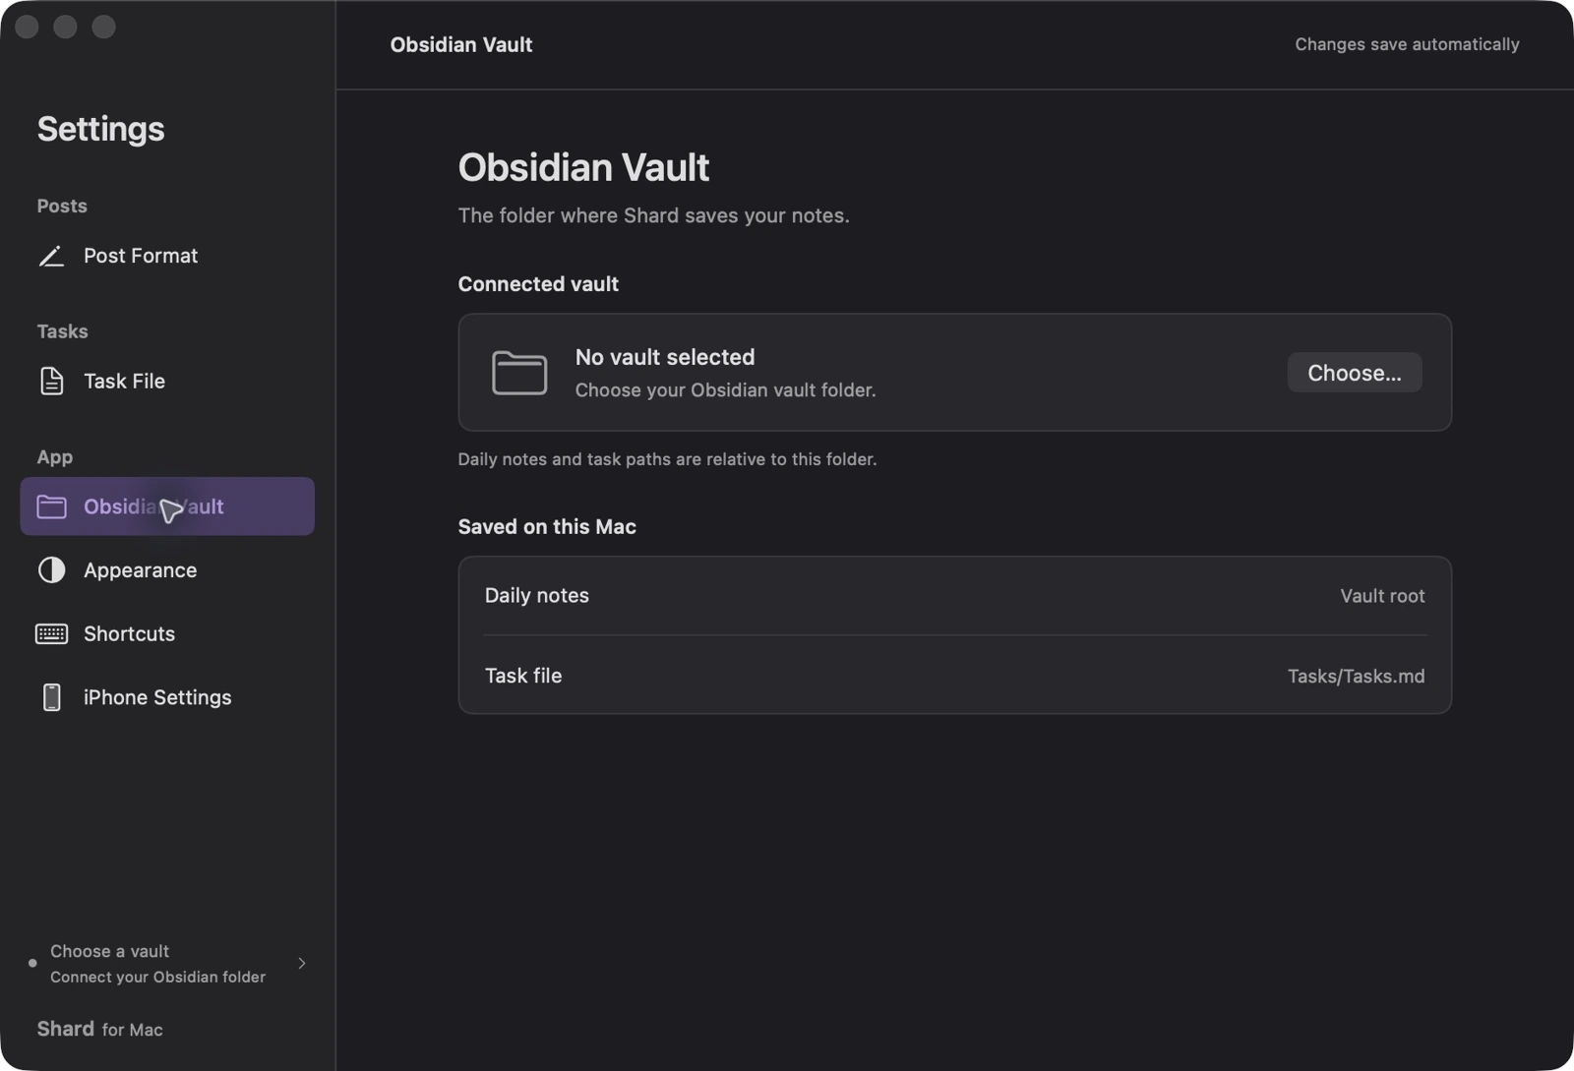Click the Shard for Mac label
This screenshot has height=1071, width=1574.
tap(99, 1029)
